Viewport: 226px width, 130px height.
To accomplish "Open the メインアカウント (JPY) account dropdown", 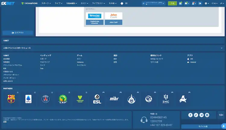I will [155, 3].
